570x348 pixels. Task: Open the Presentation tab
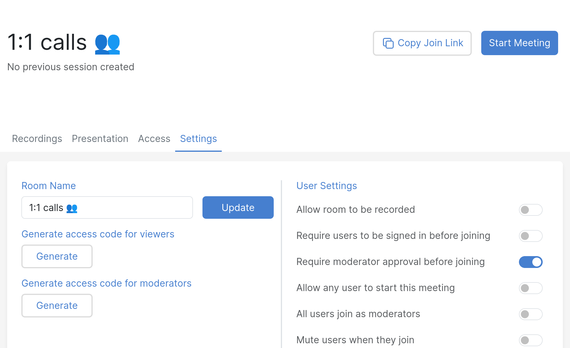100,139
